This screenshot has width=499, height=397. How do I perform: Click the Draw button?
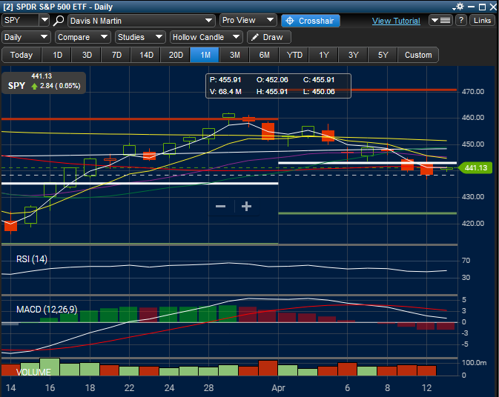[x=269, y=37]
